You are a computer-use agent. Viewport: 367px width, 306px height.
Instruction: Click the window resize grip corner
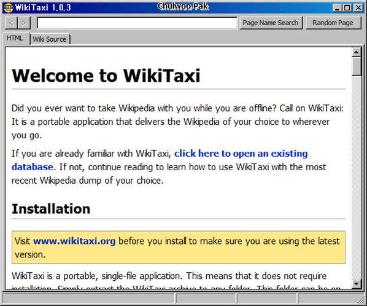(x=361, y=300)
